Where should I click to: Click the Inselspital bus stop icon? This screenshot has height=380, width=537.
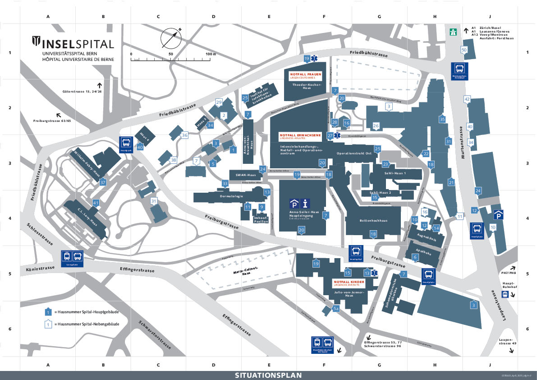click(356, 254)
